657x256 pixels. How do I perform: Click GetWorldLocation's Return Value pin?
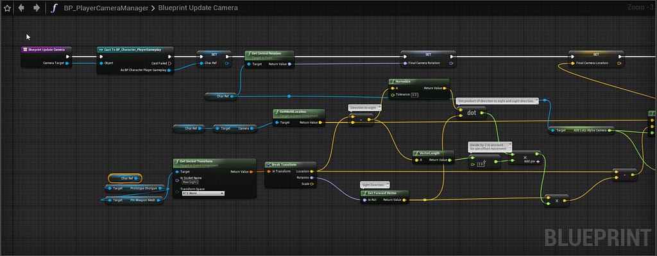coord(320,123)
